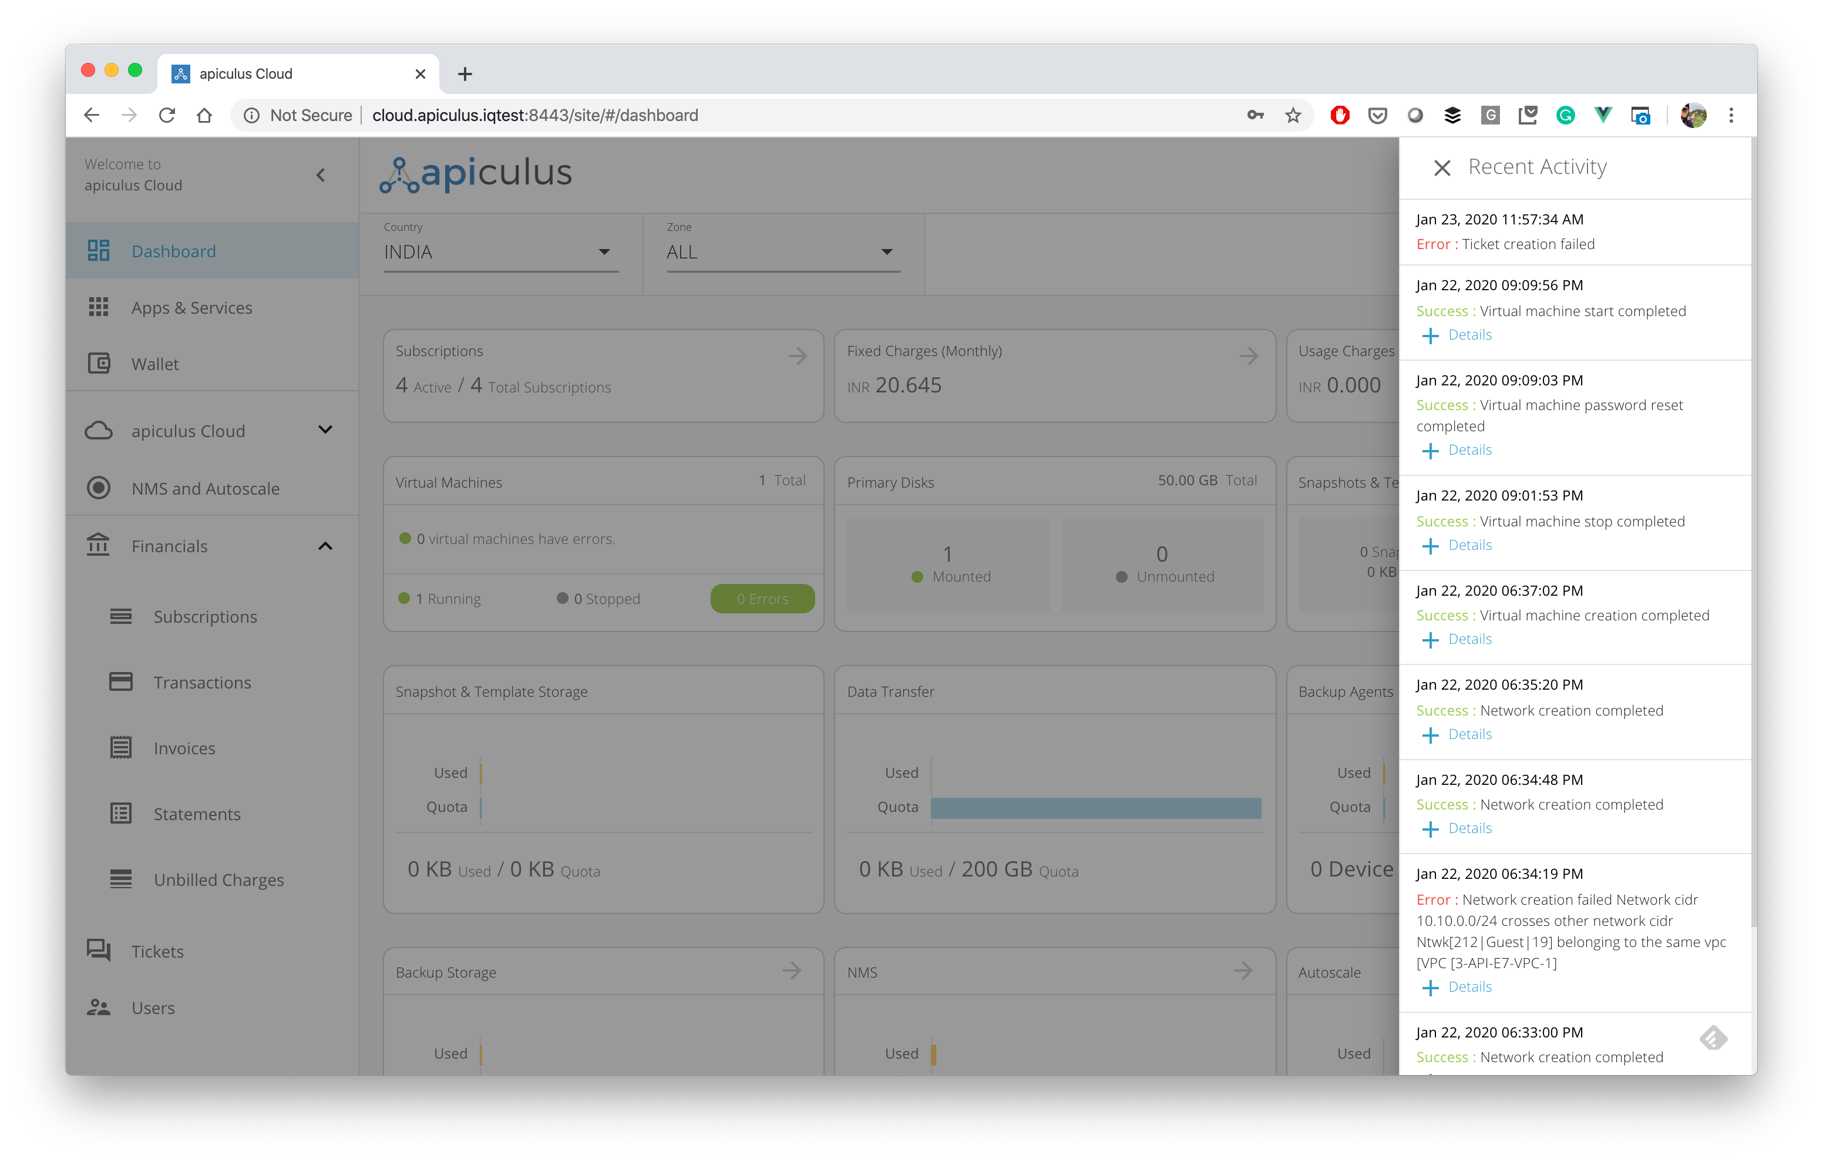Open the Zone dropdown showing ALL

pyautogui.click(x=783, y=252)
